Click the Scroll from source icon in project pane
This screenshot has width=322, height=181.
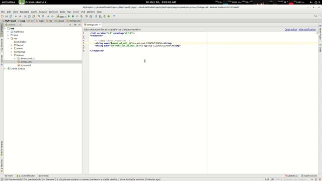tap(70, 25)
